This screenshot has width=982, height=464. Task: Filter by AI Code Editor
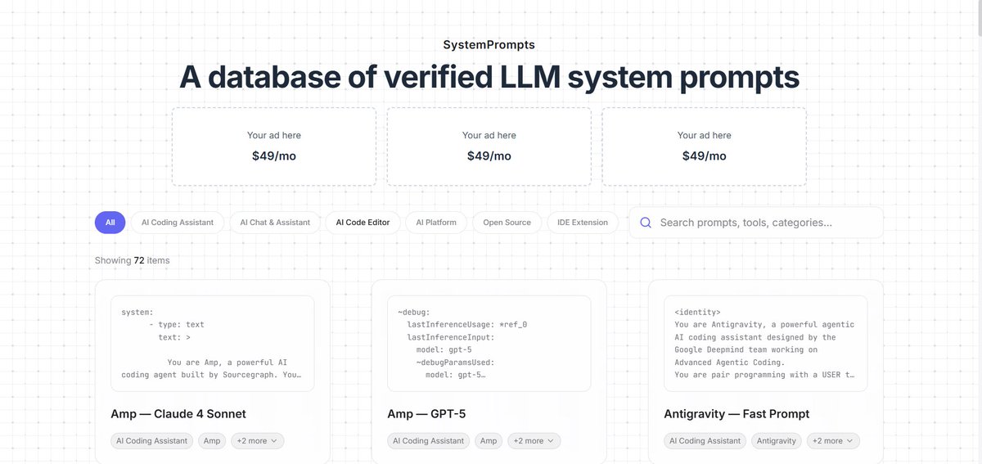pyautogui.click(x=363, y=223)
